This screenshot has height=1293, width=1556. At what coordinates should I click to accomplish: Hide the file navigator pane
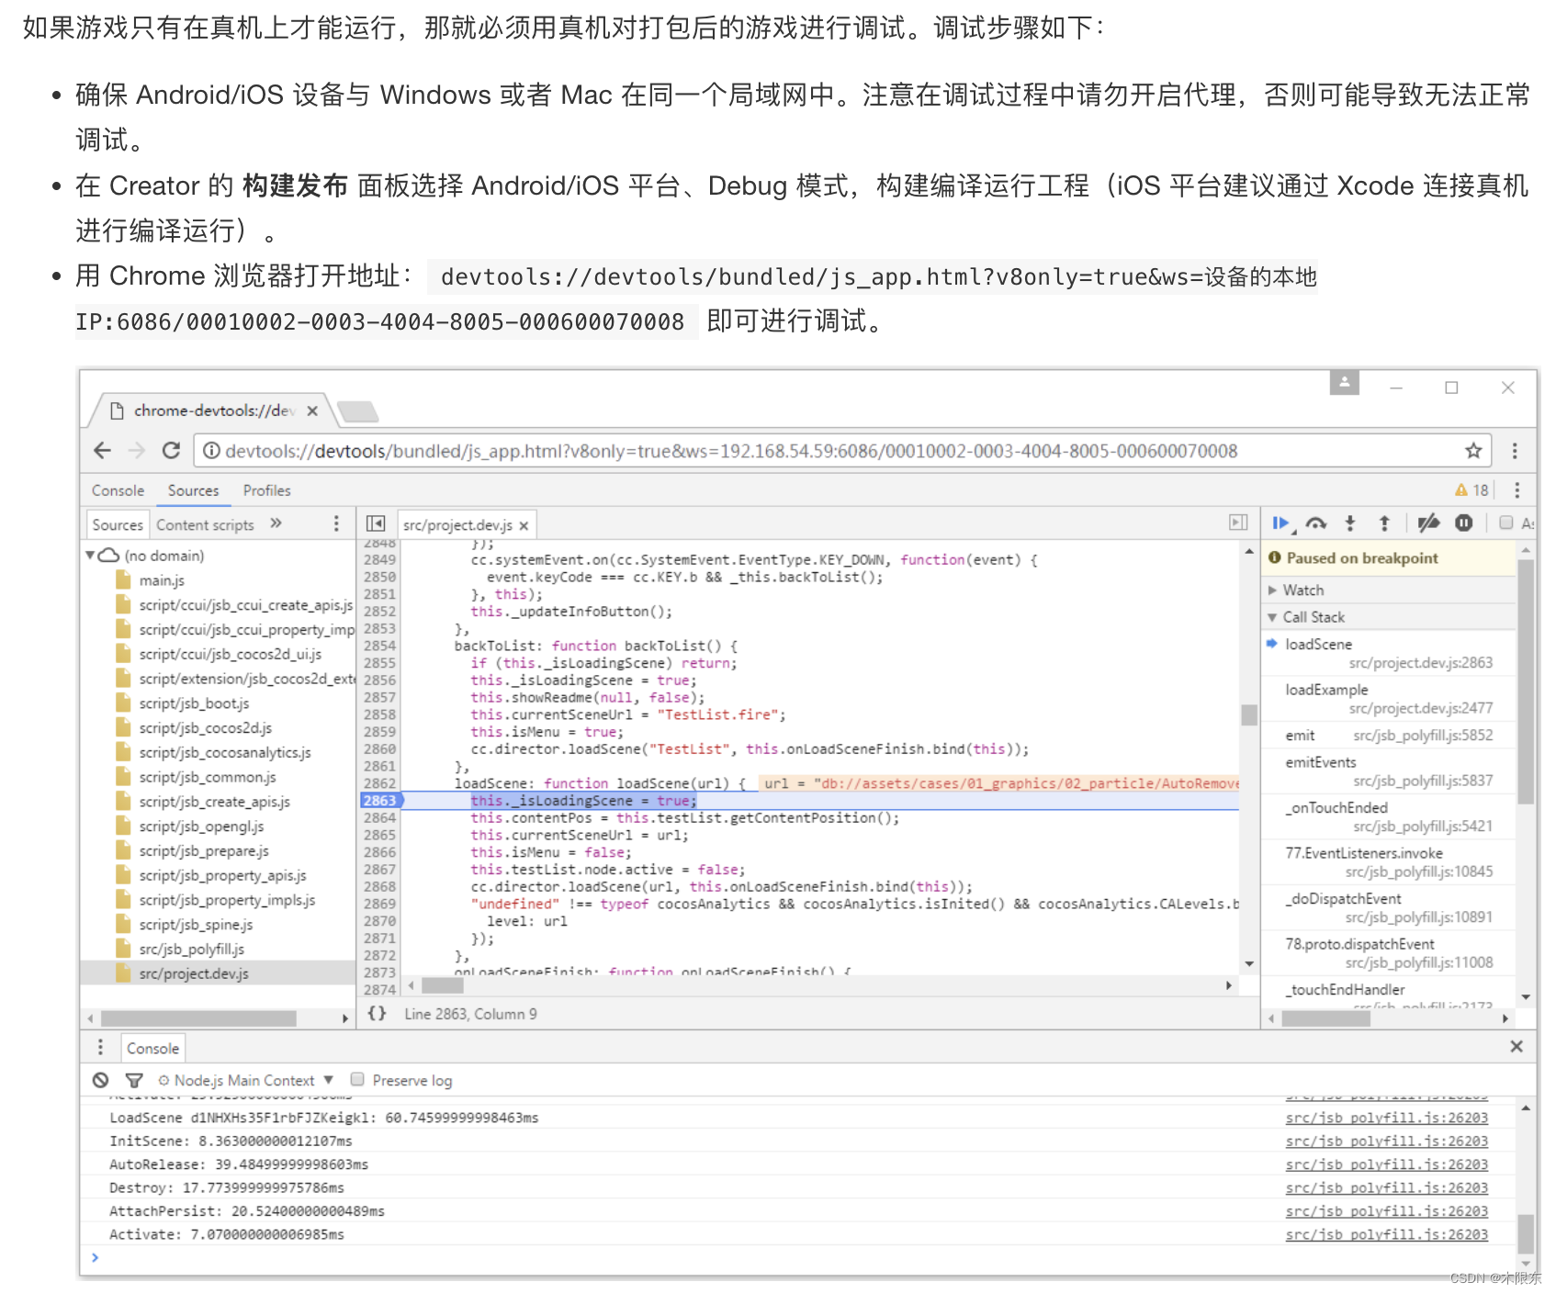[376, 523]
